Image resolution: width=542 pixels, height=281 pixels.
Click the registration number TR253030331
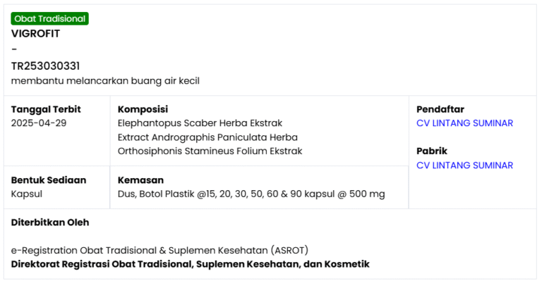[45, 66]
